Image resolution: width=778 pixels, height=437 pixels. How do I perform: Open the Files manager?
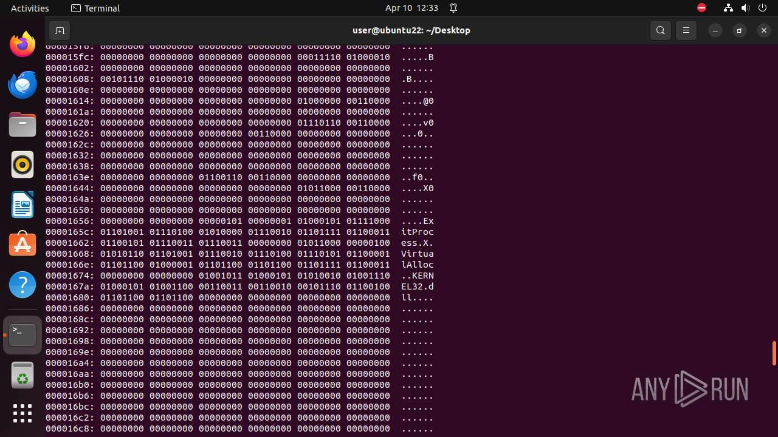(x=22, y=124)
